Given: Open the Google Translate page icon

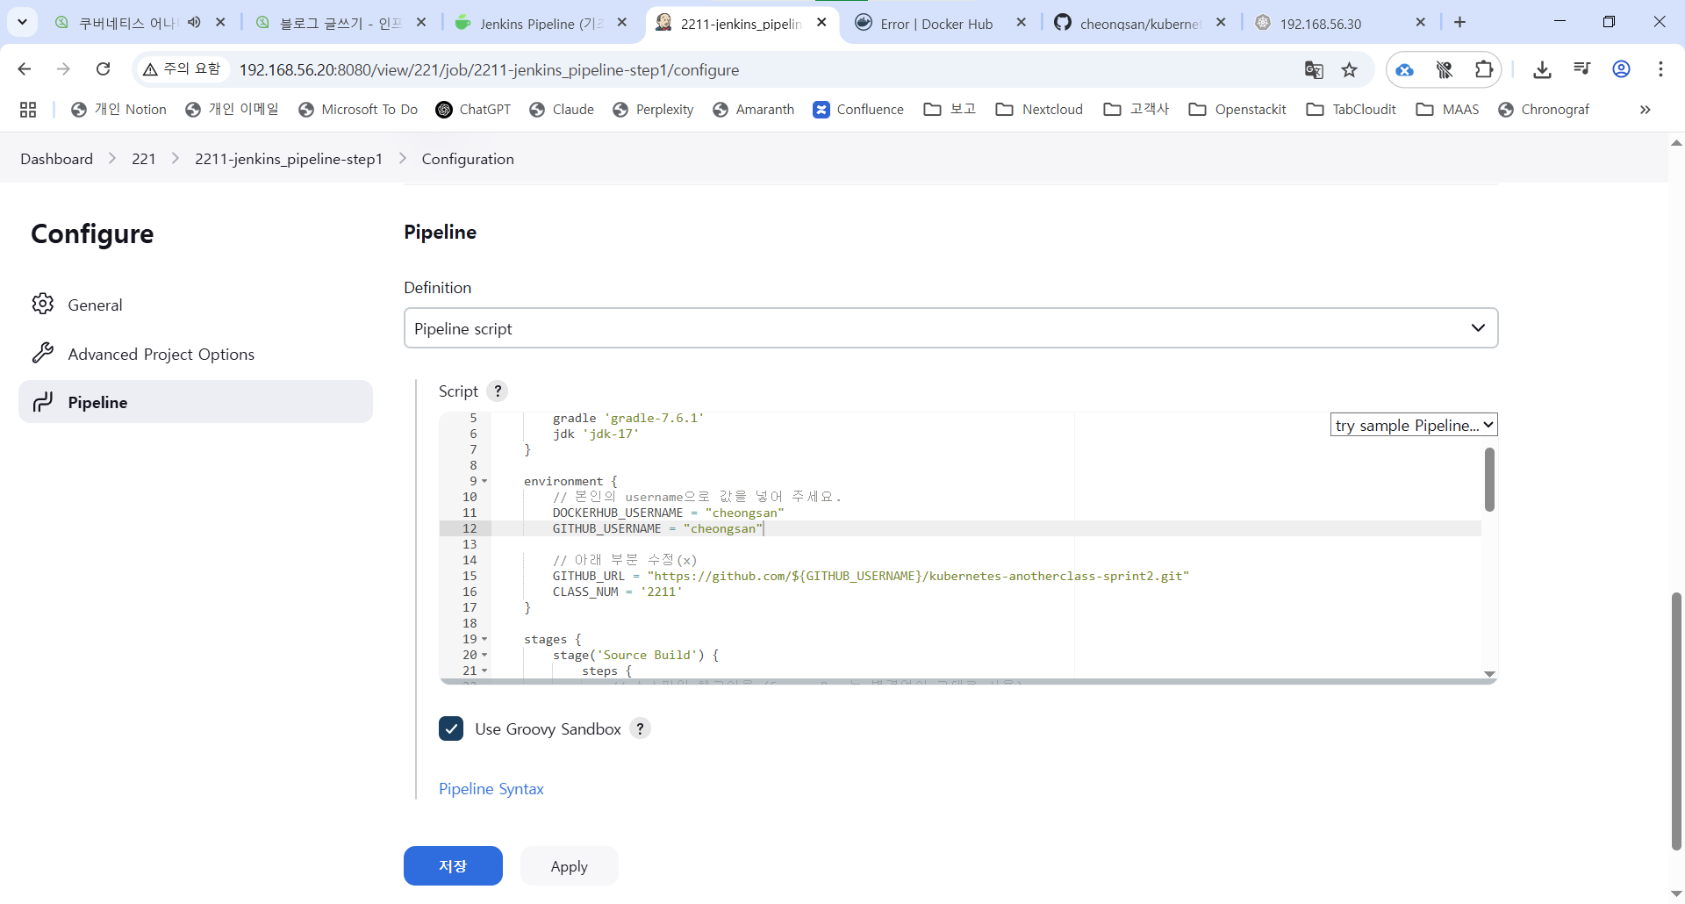Looking at the screenshot, I should coord(1314,70).
